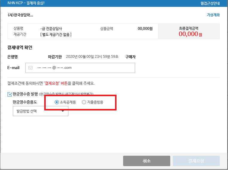228x170 pixels.
Task: Click the 결제요청 submit button
Action: [x=196, y=161]
